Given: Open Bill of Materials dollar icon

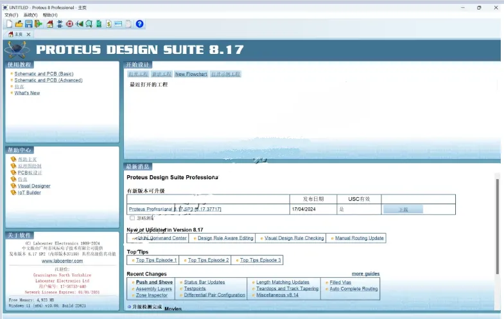Looking at the screenshot, I should (109, 24).
